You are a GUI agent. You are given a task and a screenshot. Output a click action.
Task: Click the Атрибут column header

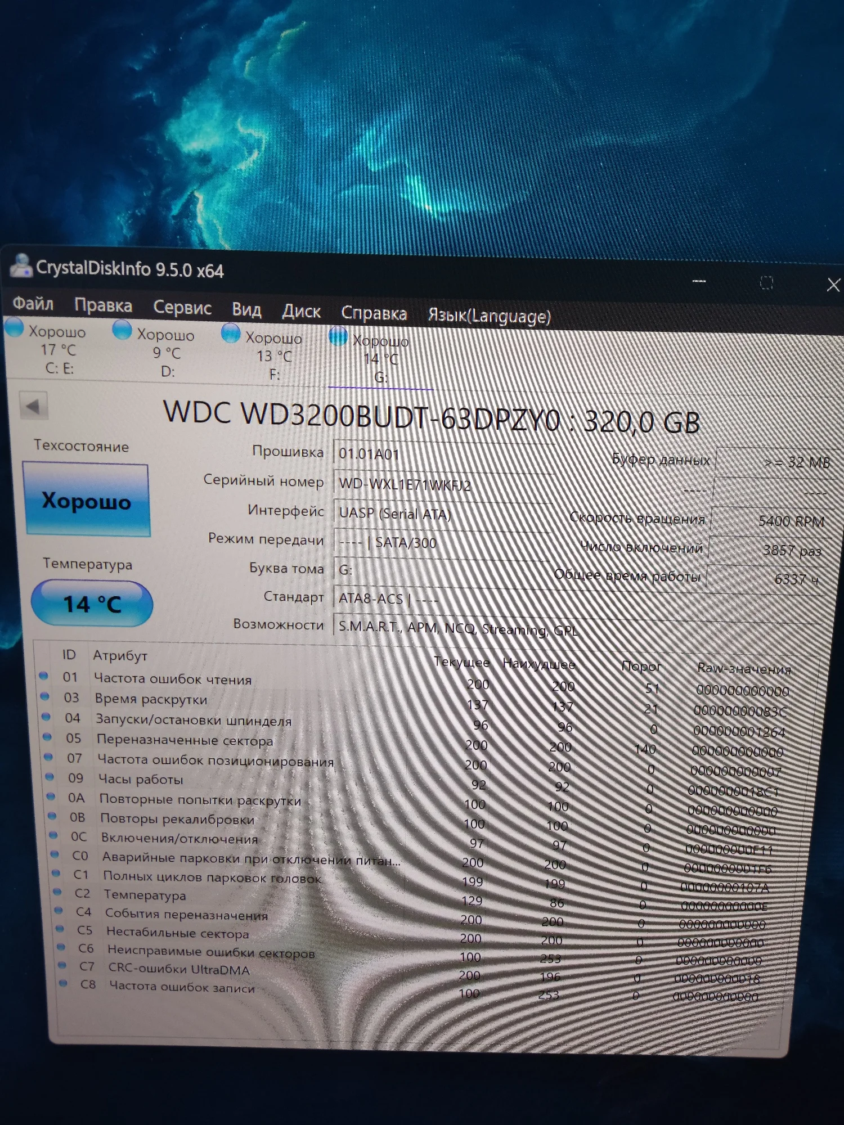120,655
